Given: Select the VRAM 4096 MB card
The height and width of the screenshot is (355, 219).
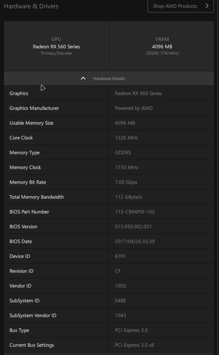Looking at the screenshot, I should [162, 47].
